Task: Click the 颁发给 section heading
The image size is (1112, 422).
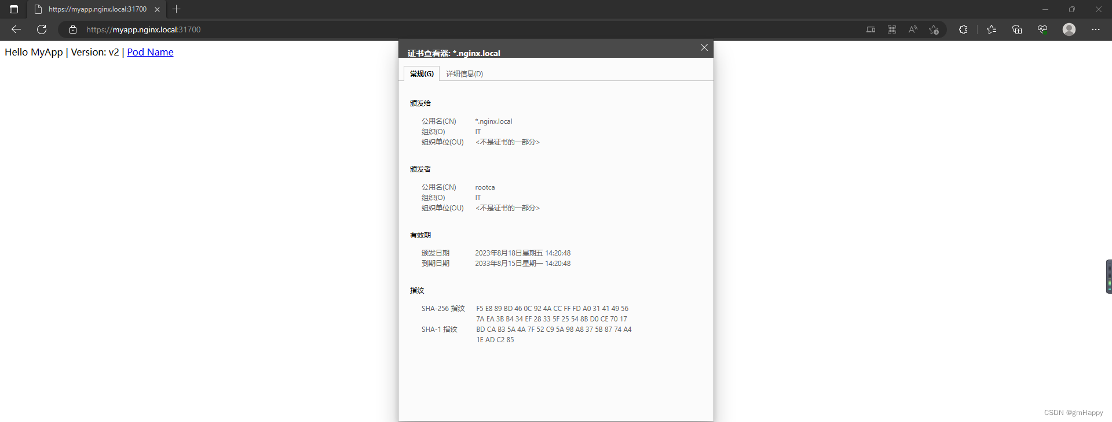Action: click(x=420, y=103)
